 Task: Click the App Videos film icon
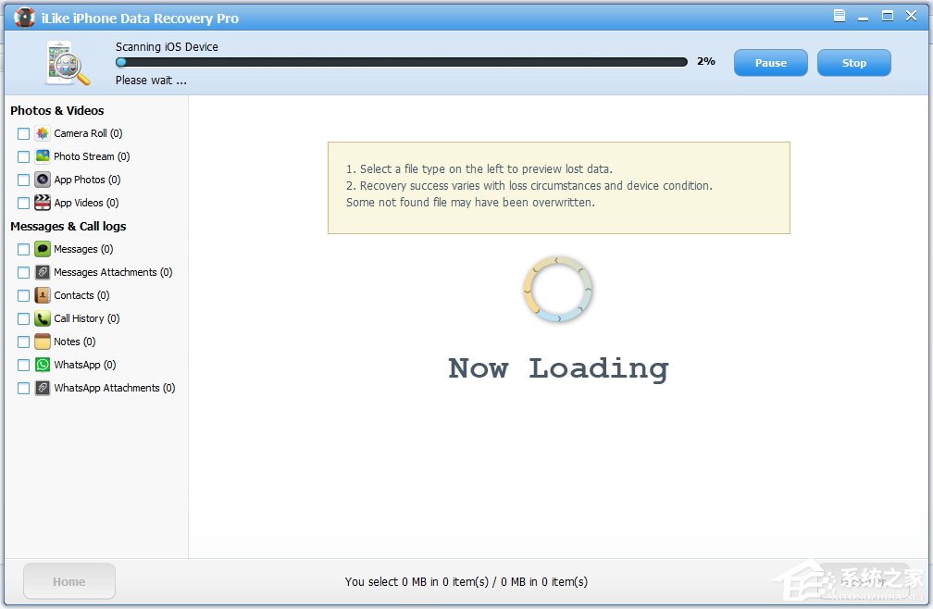point(41,203)
